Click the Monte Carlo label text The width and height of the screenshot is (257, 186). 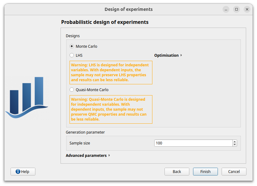click(86, 46)
